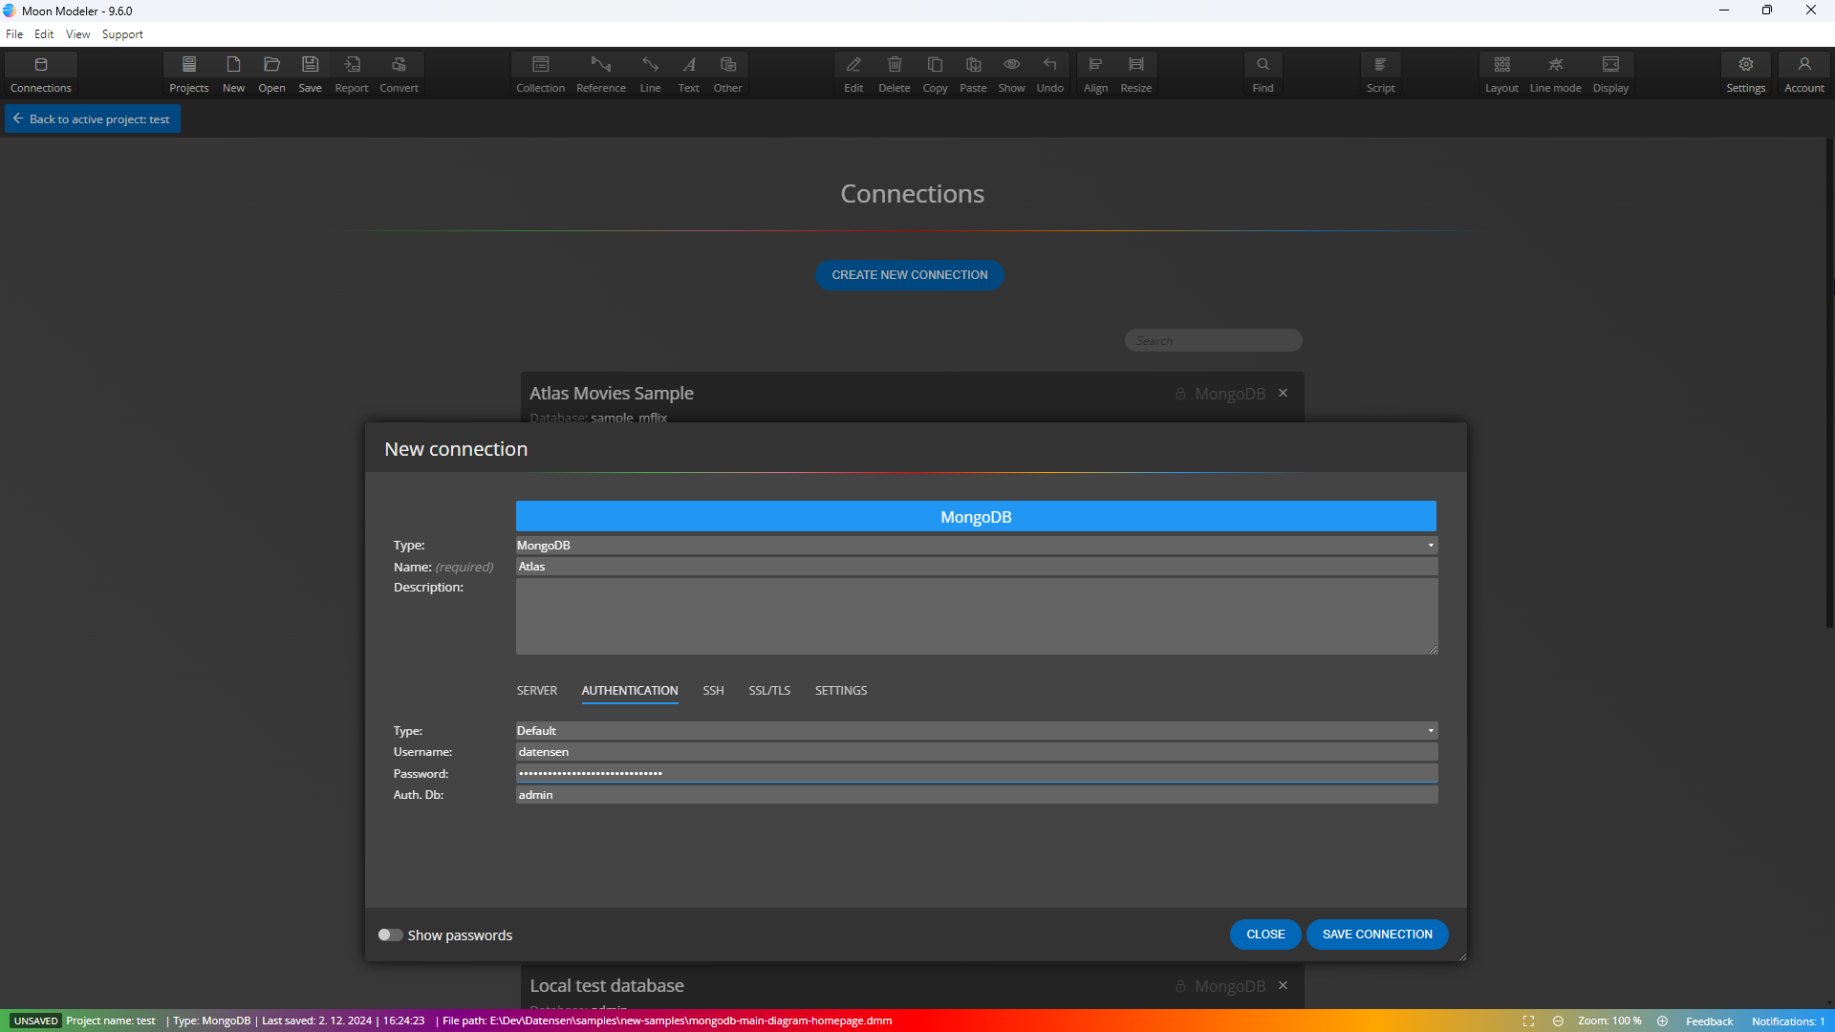This screenshot has height=1032, width=1835.
Task: Click the Auth. Db field with admin
Action: pos(976,794)
